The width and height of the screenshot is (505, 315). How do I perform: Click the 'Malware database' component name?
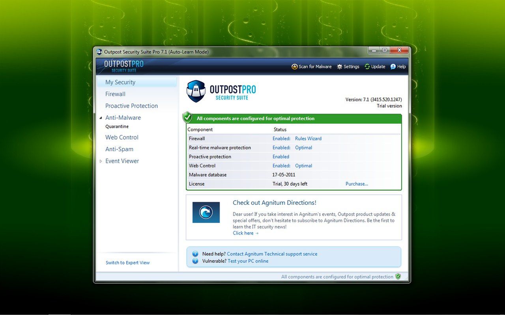point(208,175)
